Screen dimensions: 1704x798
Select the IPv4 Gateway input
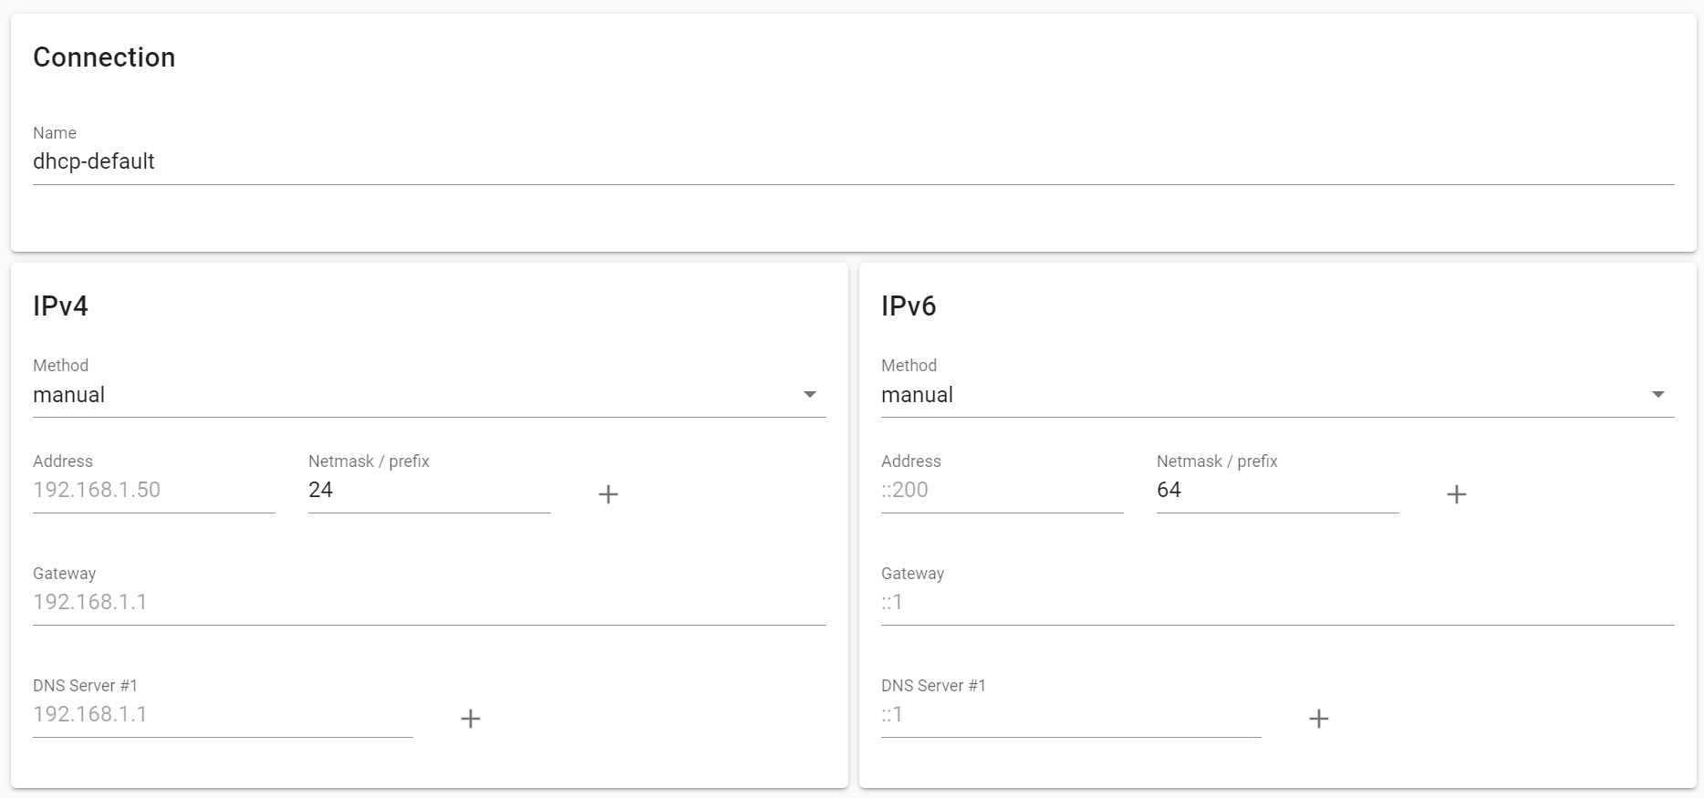coord(429,602)
